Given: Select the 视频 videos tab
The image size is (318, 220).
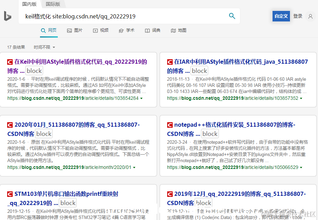Looking at the screenshot, I should 101,31.
